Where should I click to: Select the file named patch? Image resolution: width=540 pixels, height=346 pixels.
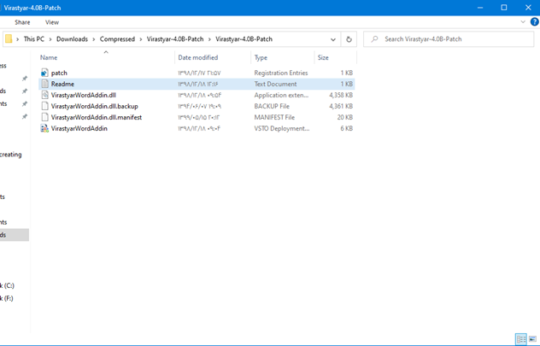(x=59, y=73)
